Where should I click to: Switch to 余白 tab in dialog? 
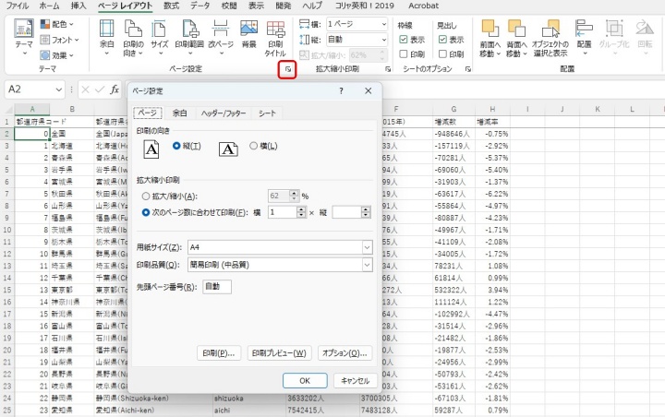pos(179,113)
